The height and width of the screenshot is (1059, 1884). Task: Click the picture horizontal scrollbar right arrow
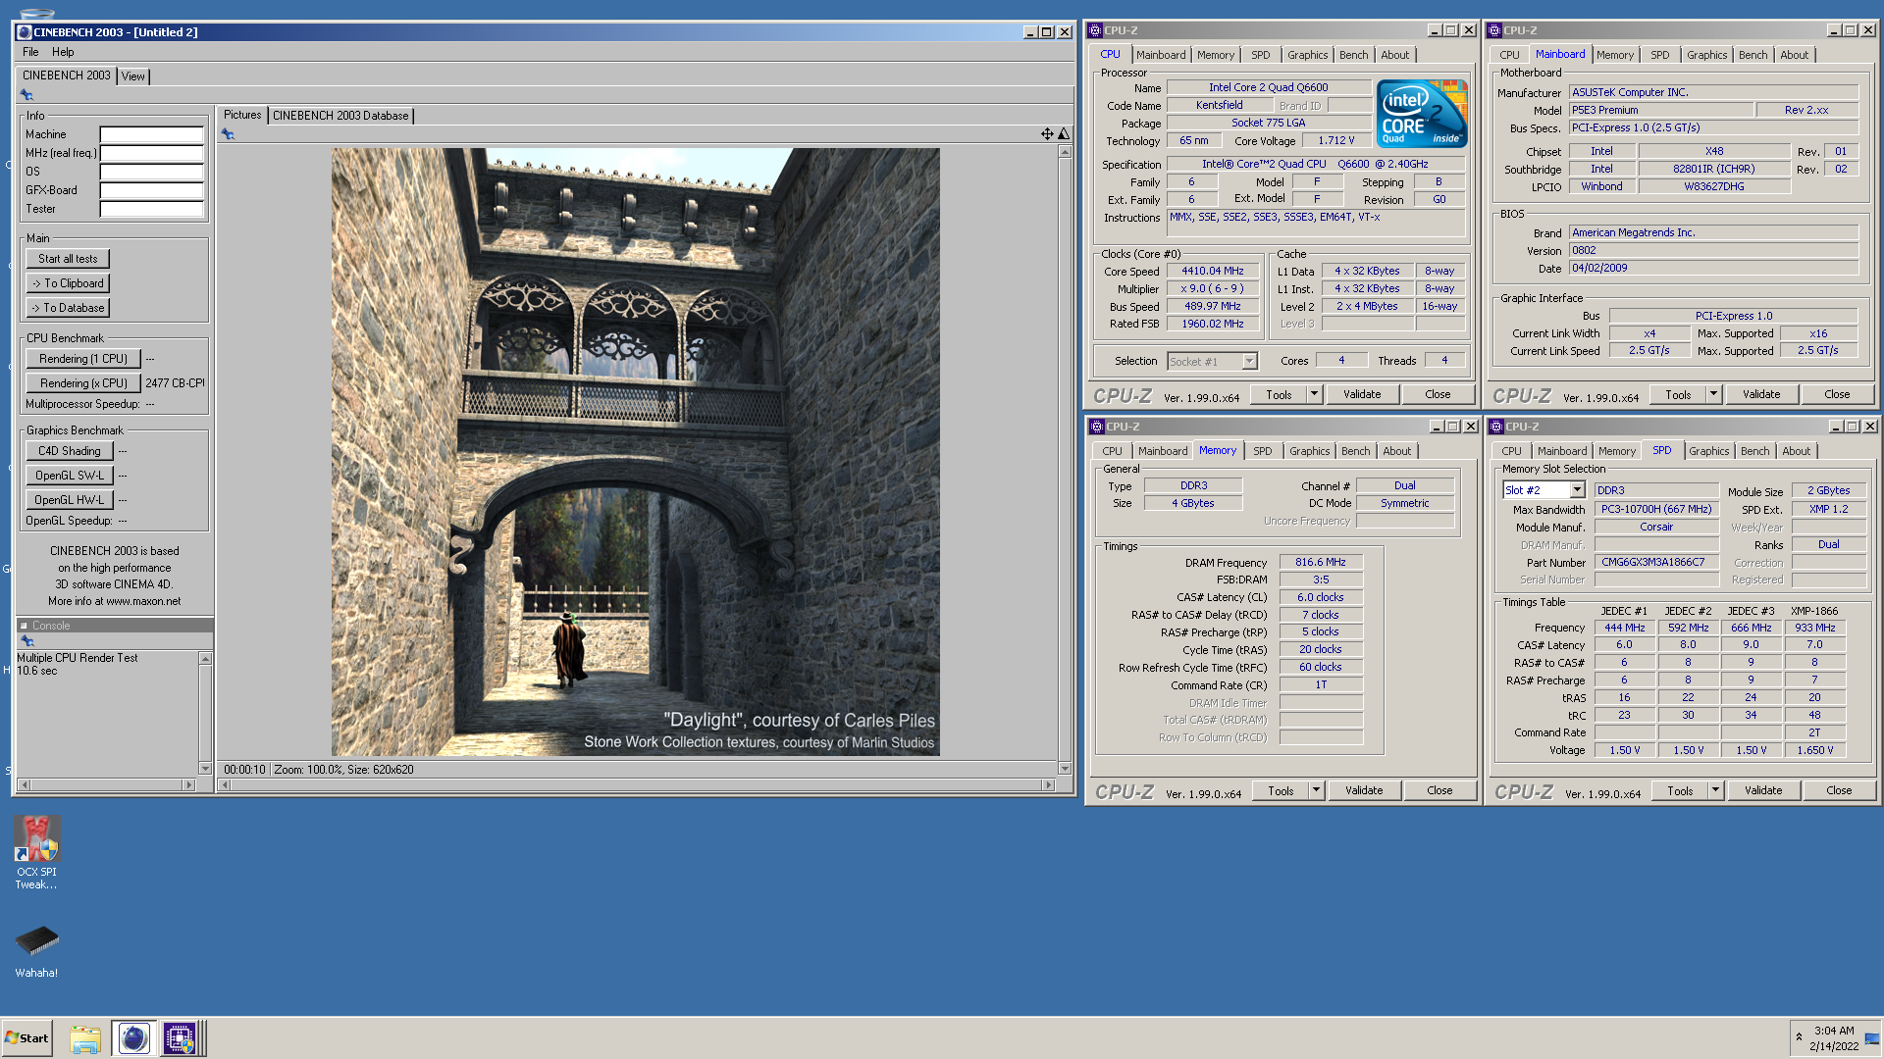[x=1049, y=784]
